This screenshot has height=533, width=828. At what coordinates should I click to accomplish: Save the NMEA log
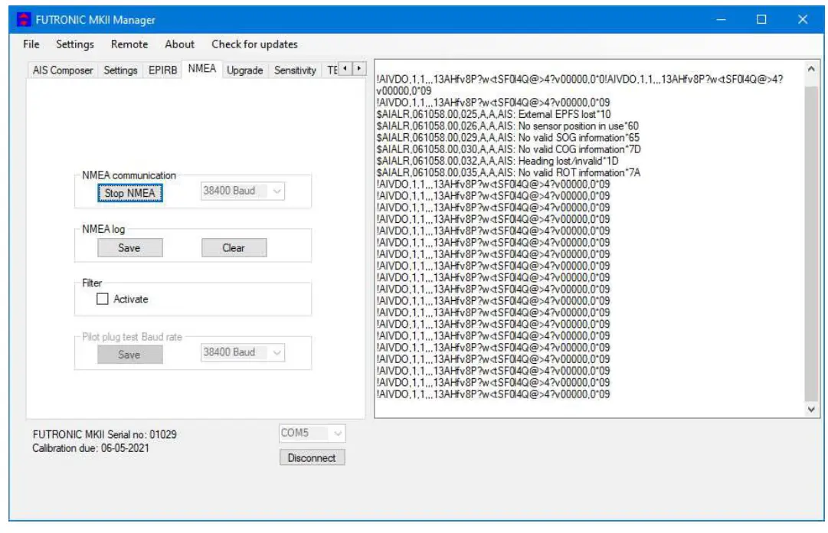[130, 248]
